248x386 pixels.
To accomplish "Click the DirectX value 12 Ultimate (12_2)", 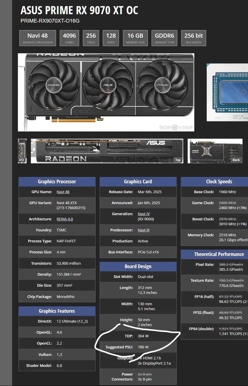I will pyautogui.click(x=72, y=321).
